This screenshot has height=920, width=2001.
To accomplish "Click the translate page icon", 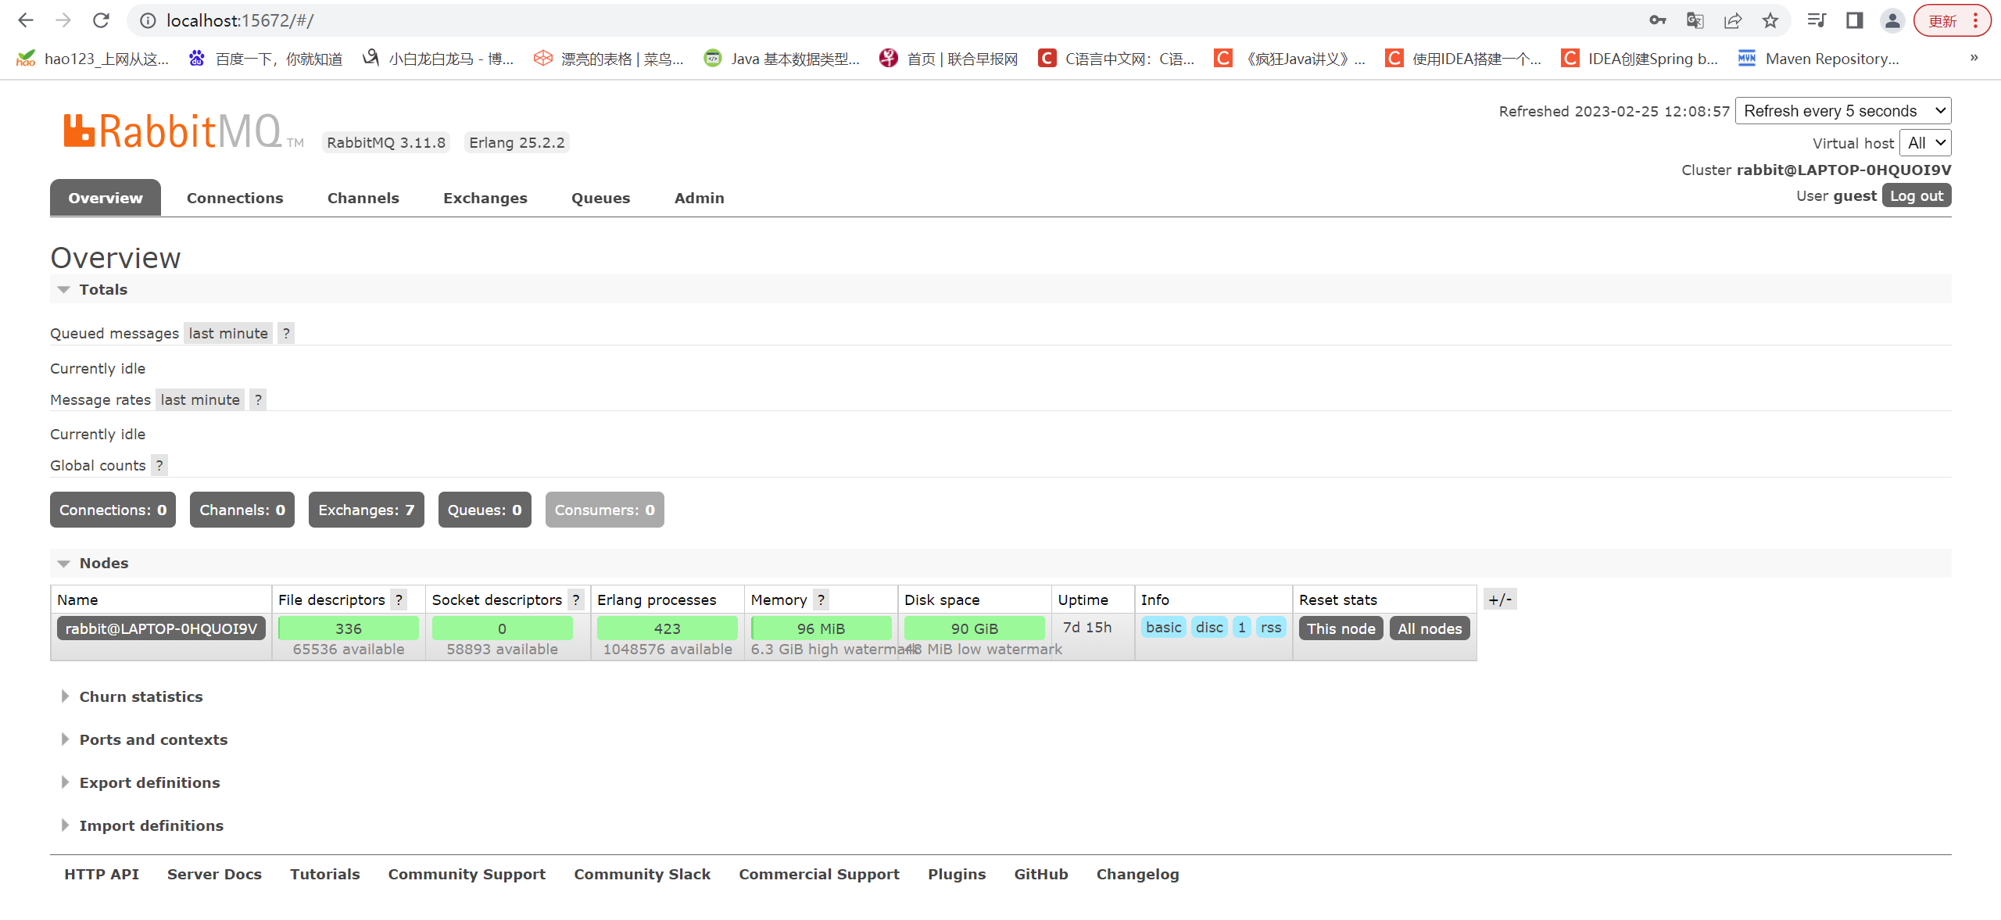I will click(1695, 20).
